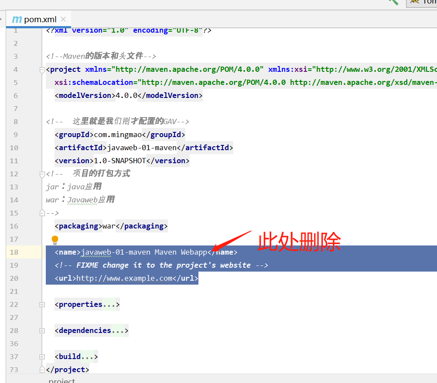Click the name tag text on line 18
Viewport: 437px width, 383px height.
tap(146, 252)
